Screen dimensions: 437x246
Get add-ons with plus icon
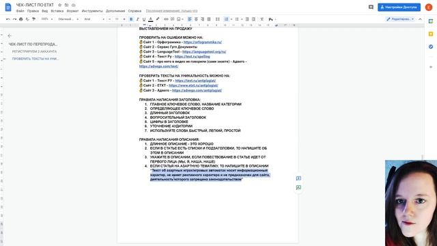(431, 67)
